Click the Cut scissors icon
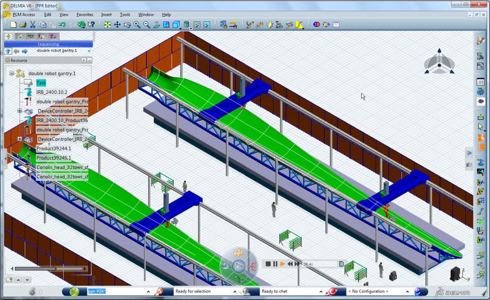This screenshot has height=300, width=490. pos(32,24)
